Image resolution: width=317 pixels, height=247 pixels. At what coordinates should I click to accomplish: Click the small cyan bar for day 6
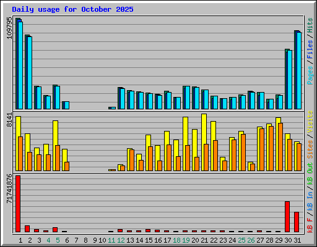[x=67, y=105]
